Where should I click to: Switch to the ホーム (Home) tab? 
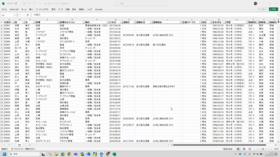24,9
